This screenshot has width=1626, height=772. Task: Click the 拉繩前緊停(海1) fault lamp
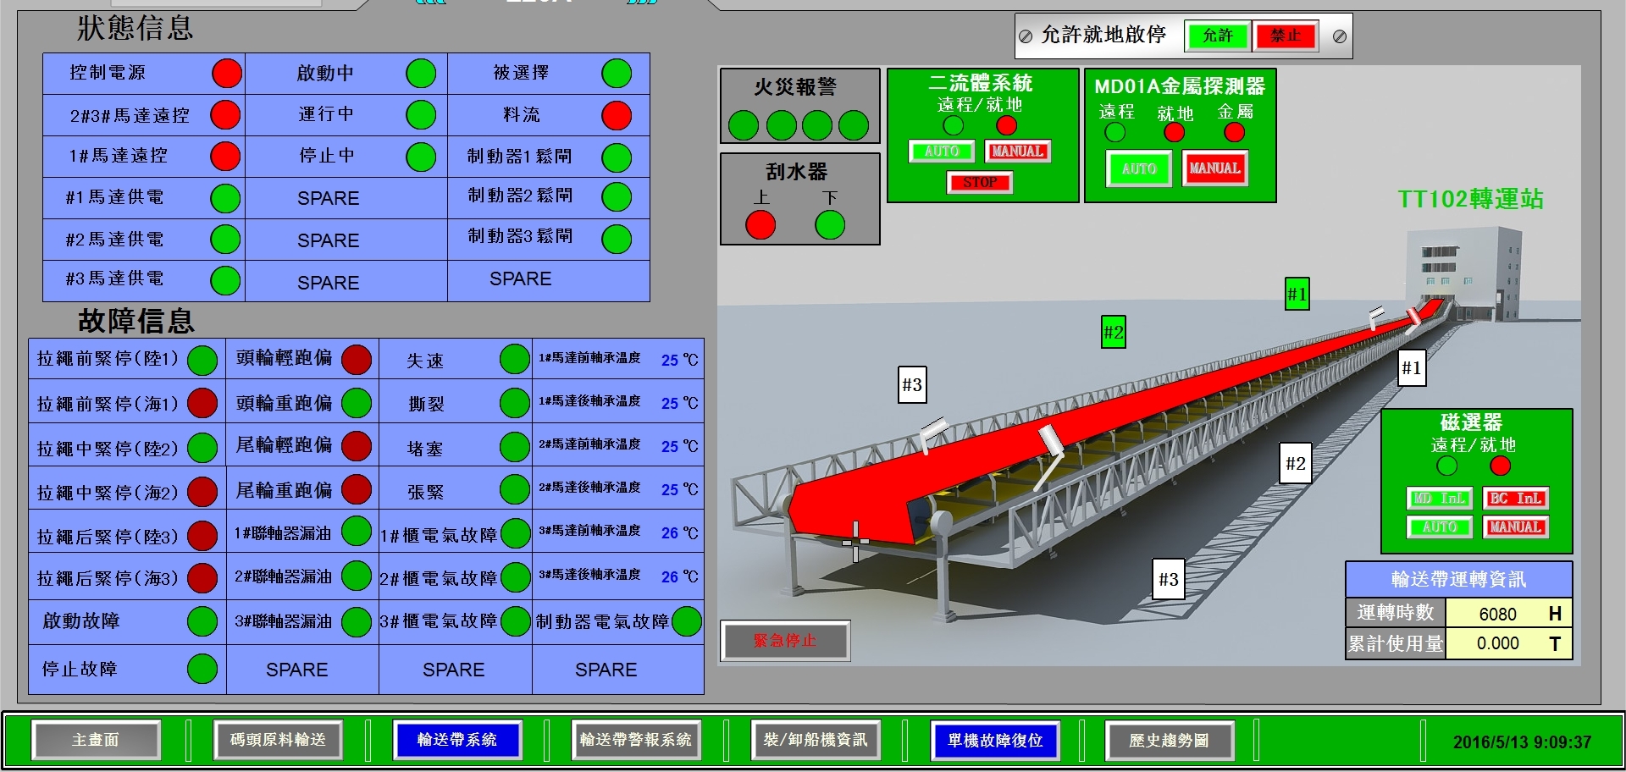click(x=201, y=402)
